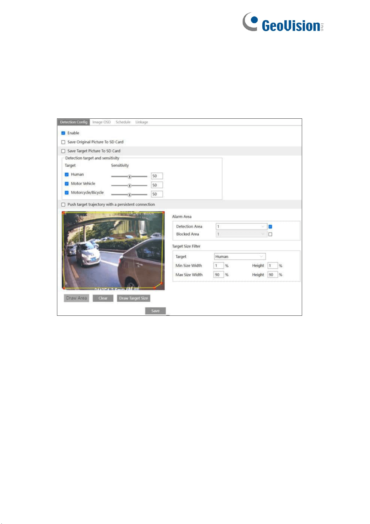Click the Min Size Height field
The image size is (370, 524).
(272, 266)
